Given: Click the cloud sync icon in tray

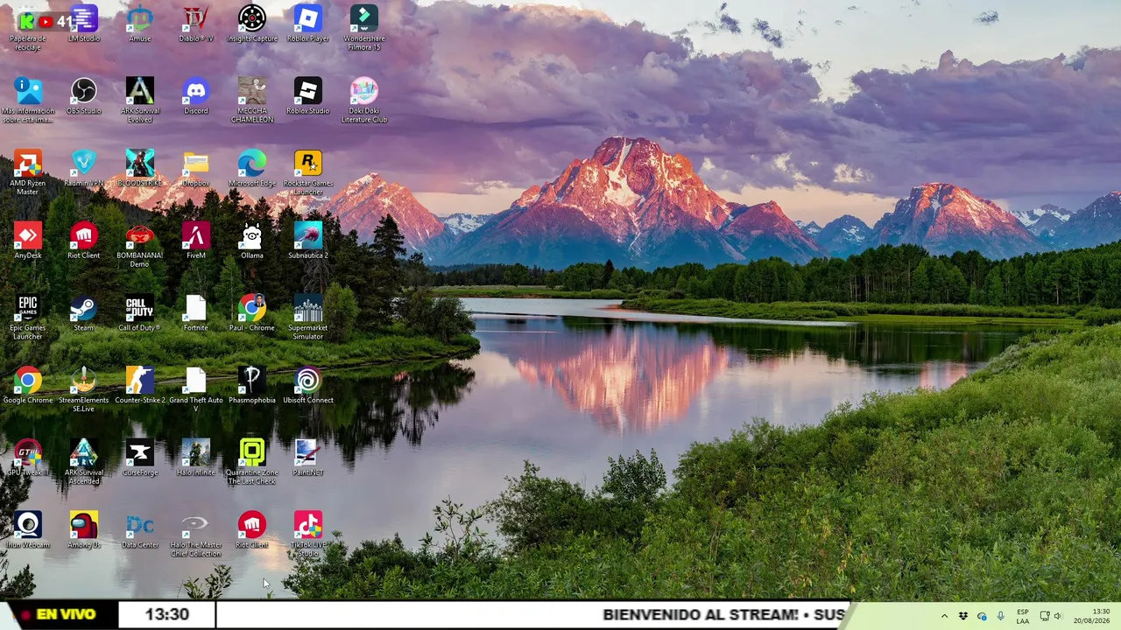Looking at the screenshot, I should (982, 616).
